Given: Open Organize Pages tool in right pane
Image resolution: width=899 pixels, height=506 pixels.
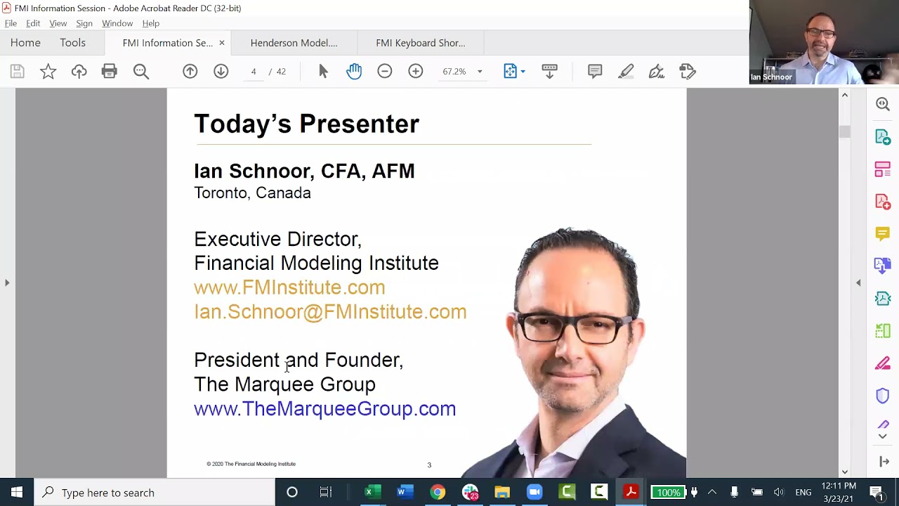Looking at the screenshot, I should click(x=883, y=169).
